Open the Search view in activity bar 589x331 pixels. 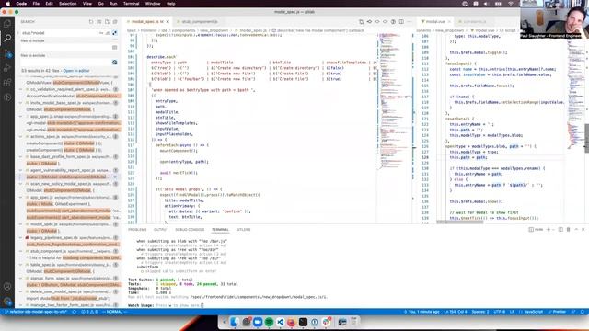[7, 38]
